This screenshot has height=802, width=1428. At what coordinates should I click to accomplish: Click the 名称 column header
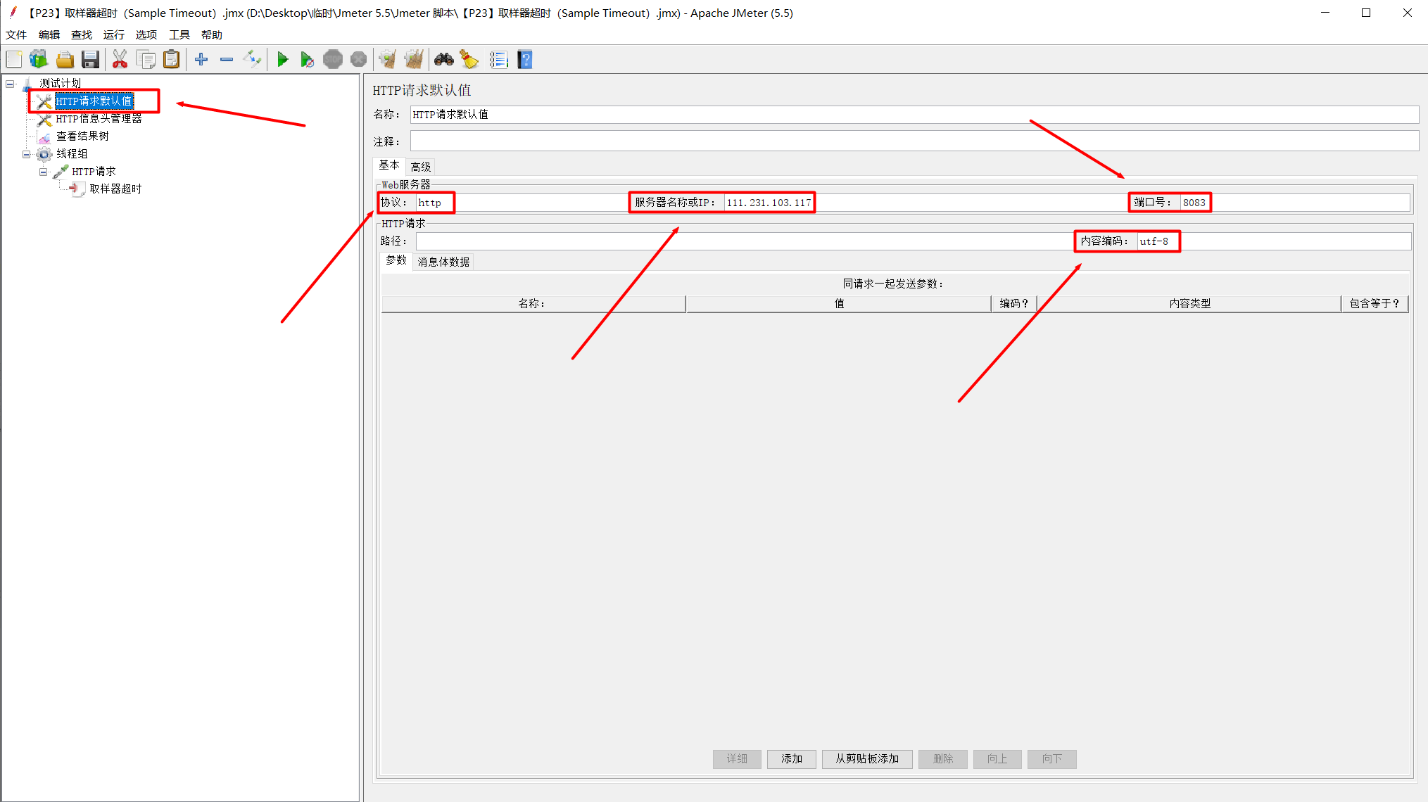click(533, 304)
